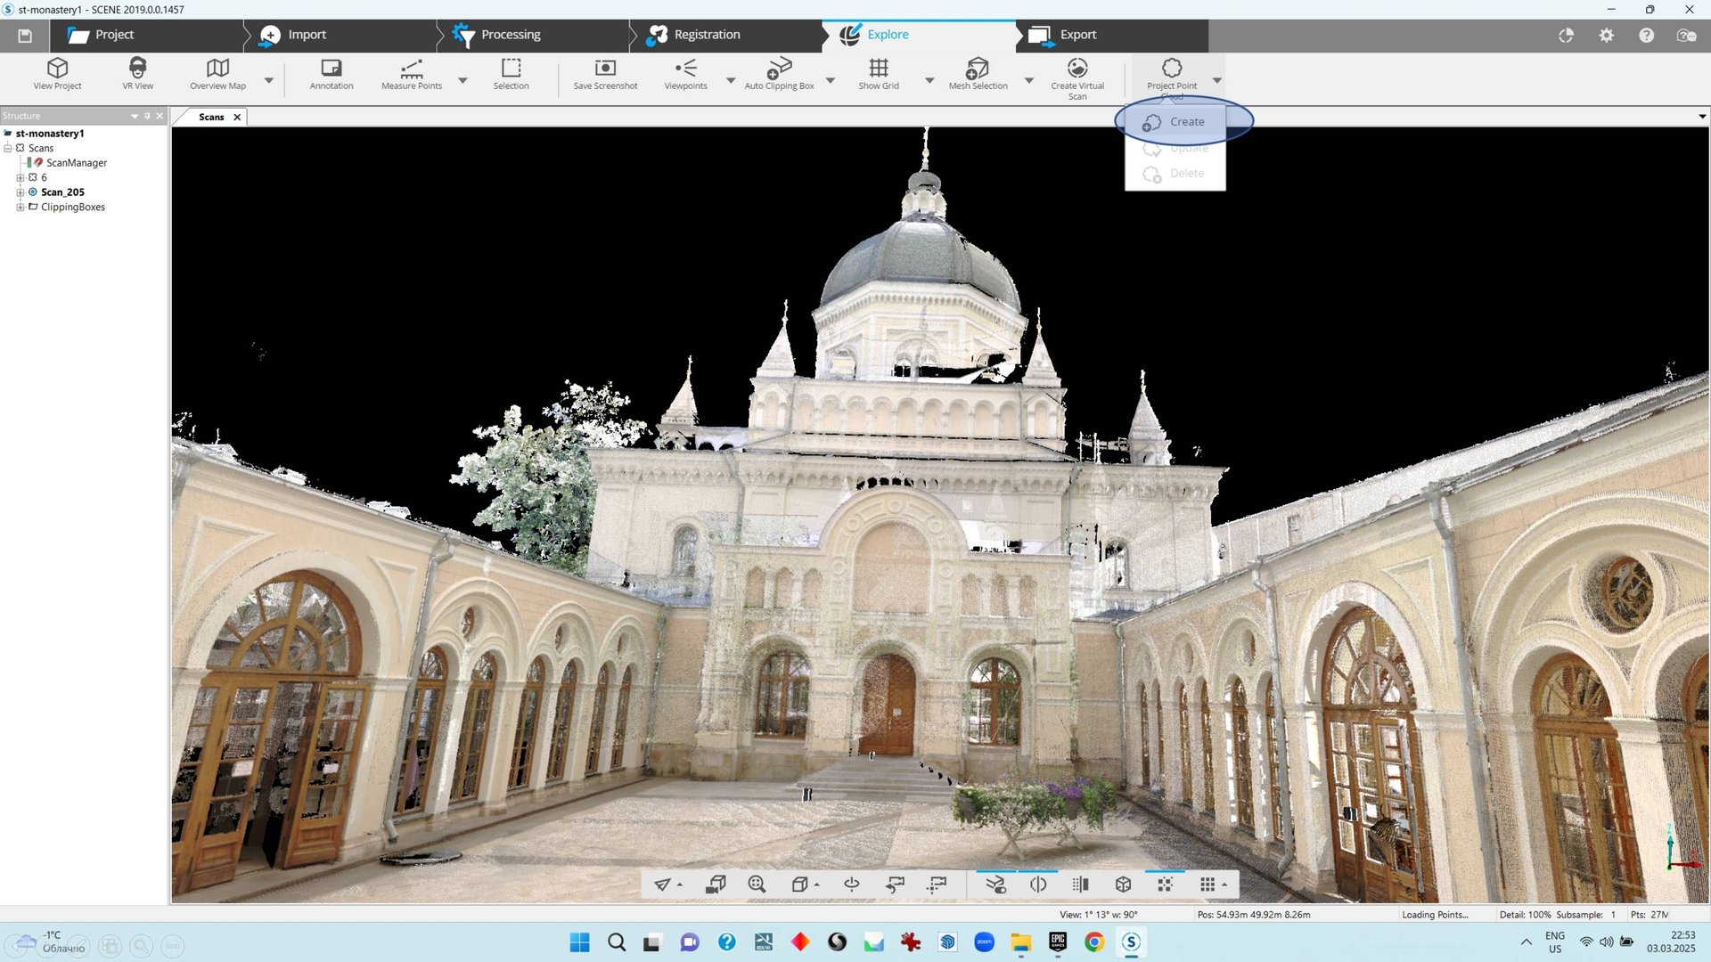Toggle the points display mode icon
Screen dimensions: 1711x962
point(1165,885)
